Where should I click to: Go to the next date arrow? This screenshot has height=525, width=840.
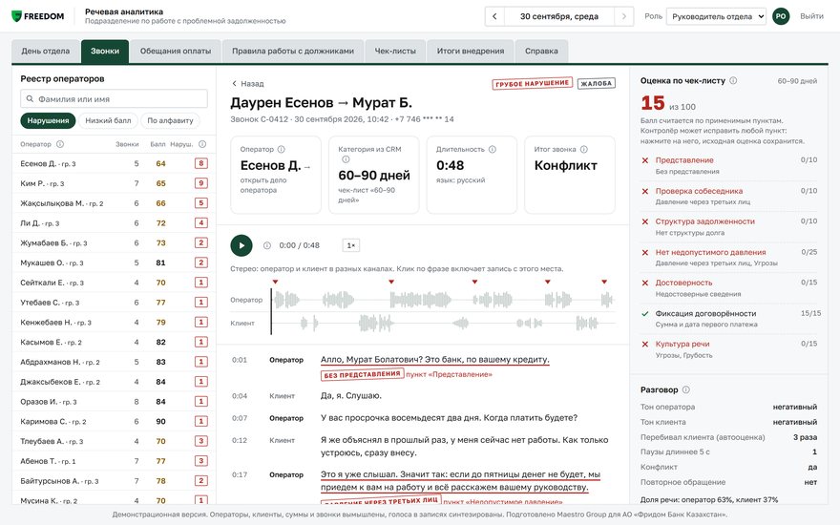[x=623, y=16]
